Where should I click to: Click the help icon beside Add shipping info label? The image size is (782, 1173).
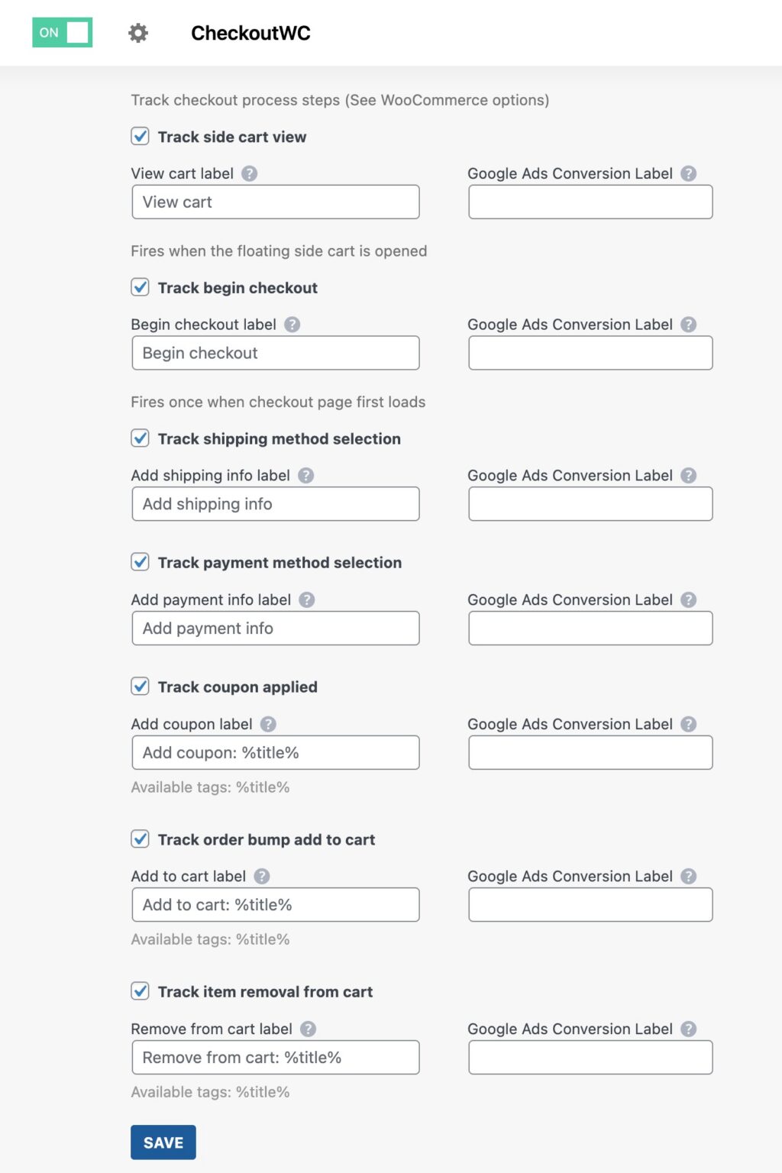pyautogui.click(x=306, y=475)
